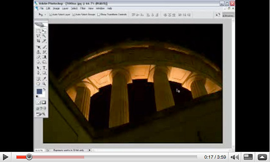Switch to Standard editing mode

pyautogui.click(x=38, y=103)
